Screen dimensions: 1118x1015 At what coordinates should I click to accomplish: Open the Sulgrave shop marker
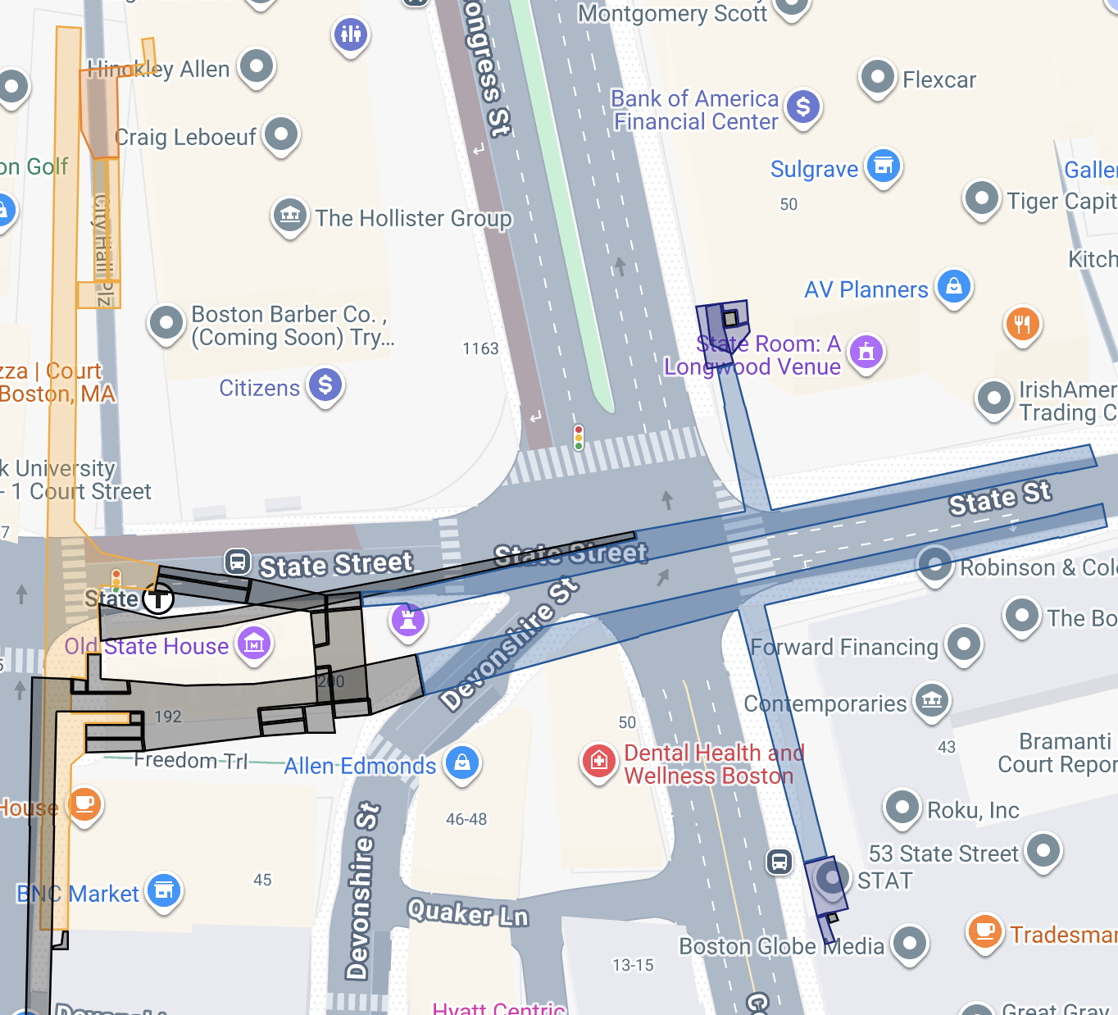pyautogui.click(x=884, y=166)
